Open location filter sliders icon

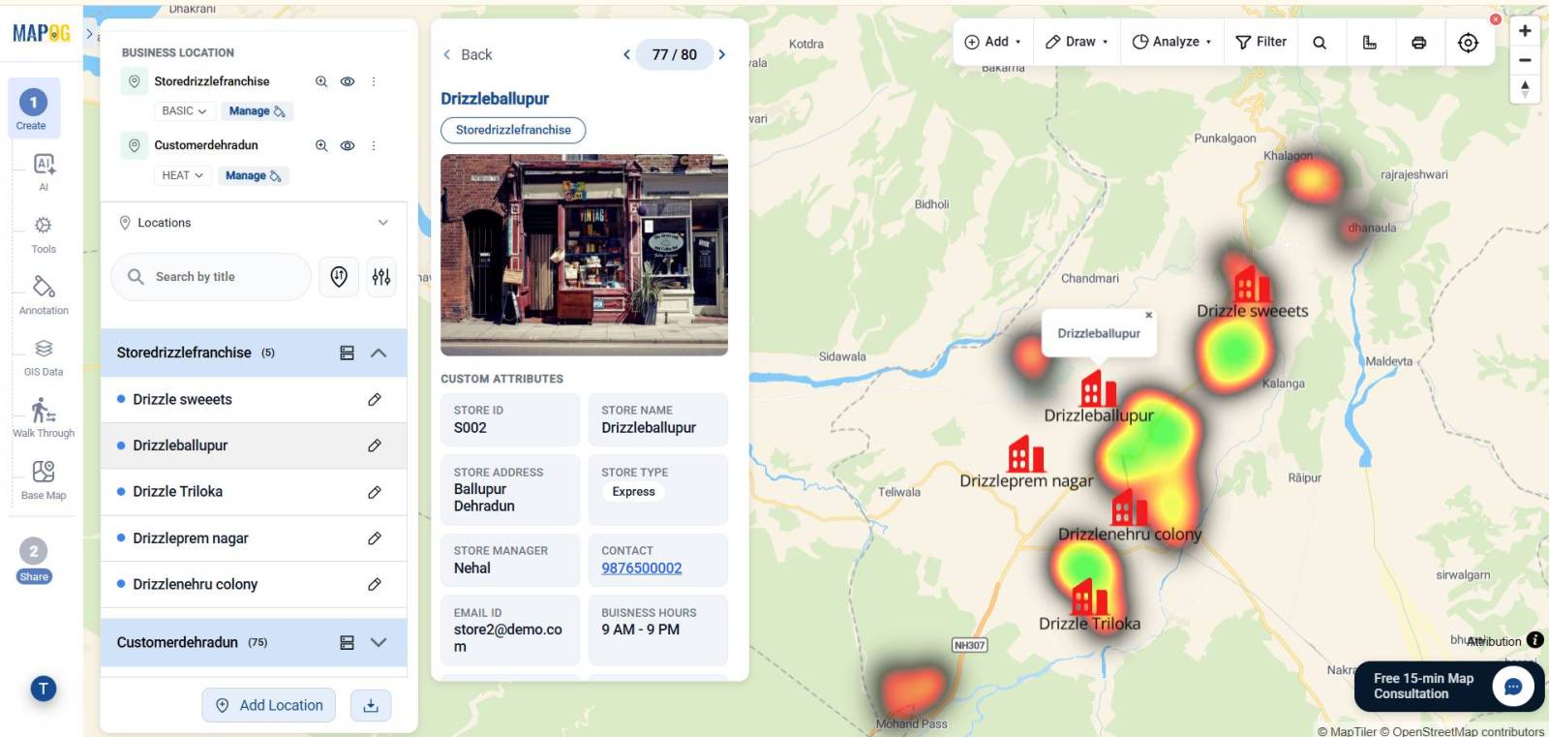coord(381,277)
